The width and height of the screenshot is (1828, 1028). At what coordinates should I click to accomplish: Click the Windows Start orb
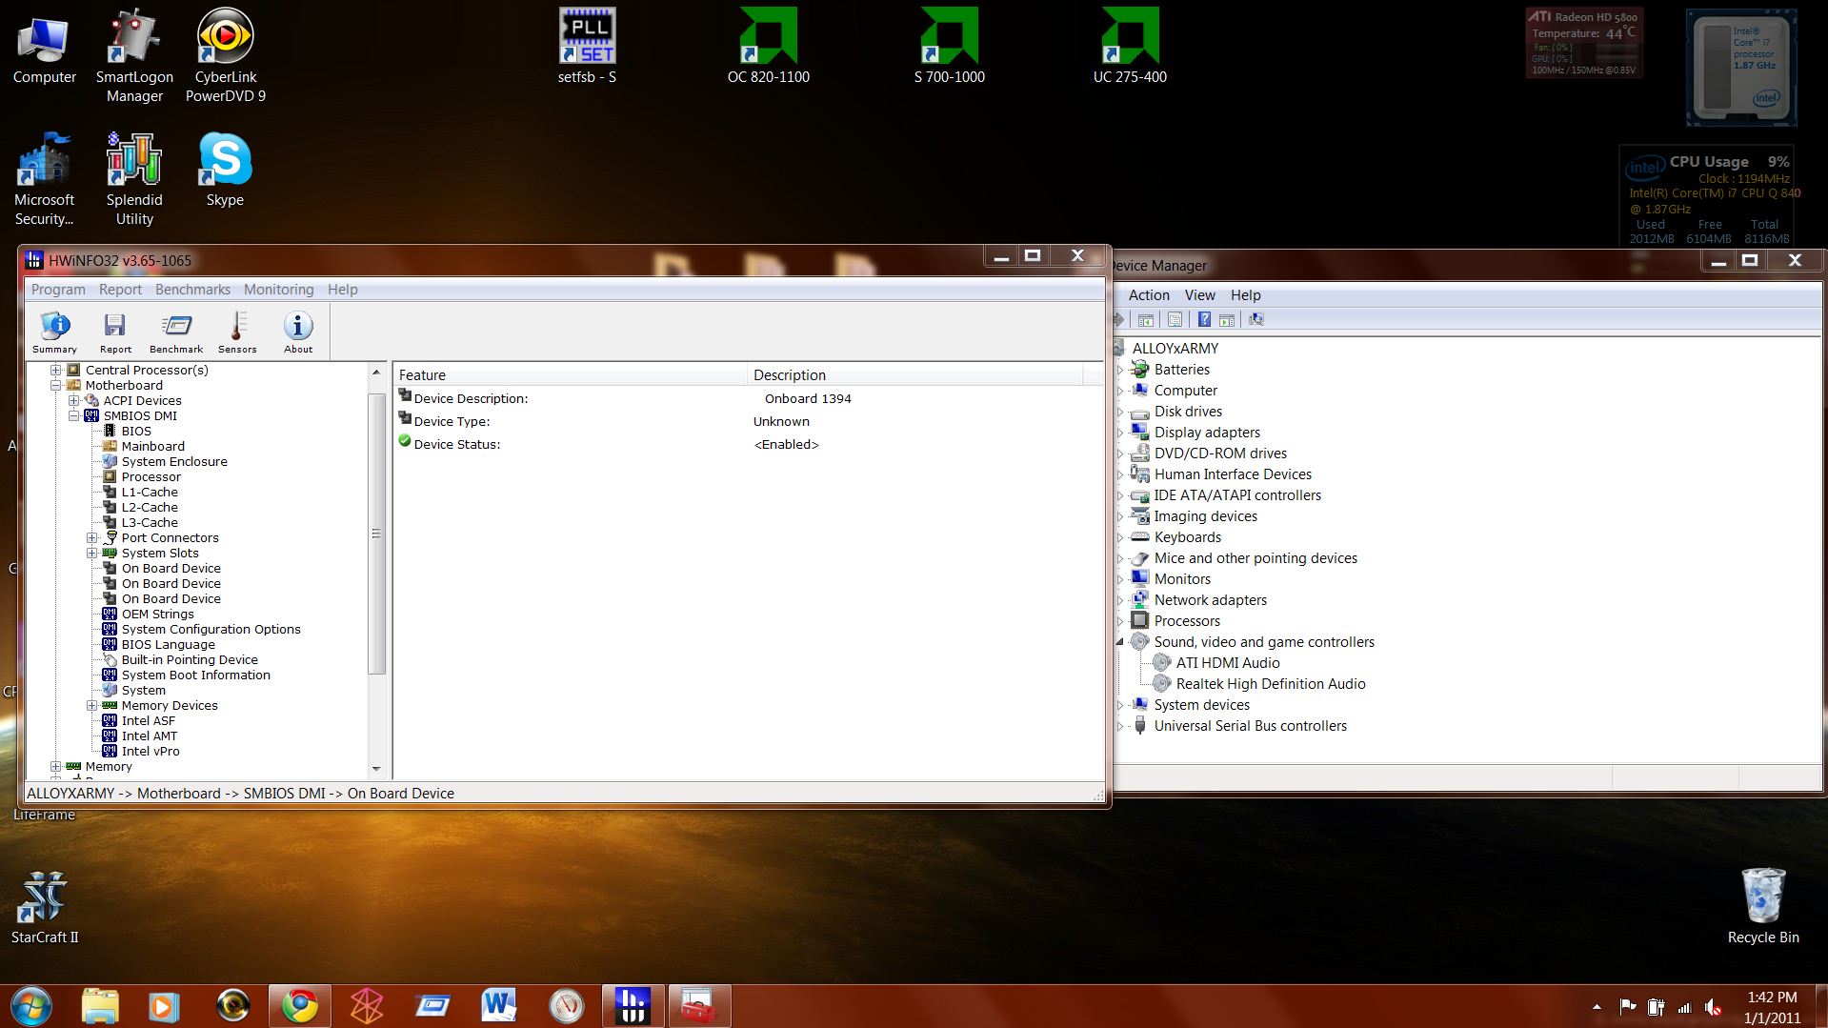(30, 1006)
